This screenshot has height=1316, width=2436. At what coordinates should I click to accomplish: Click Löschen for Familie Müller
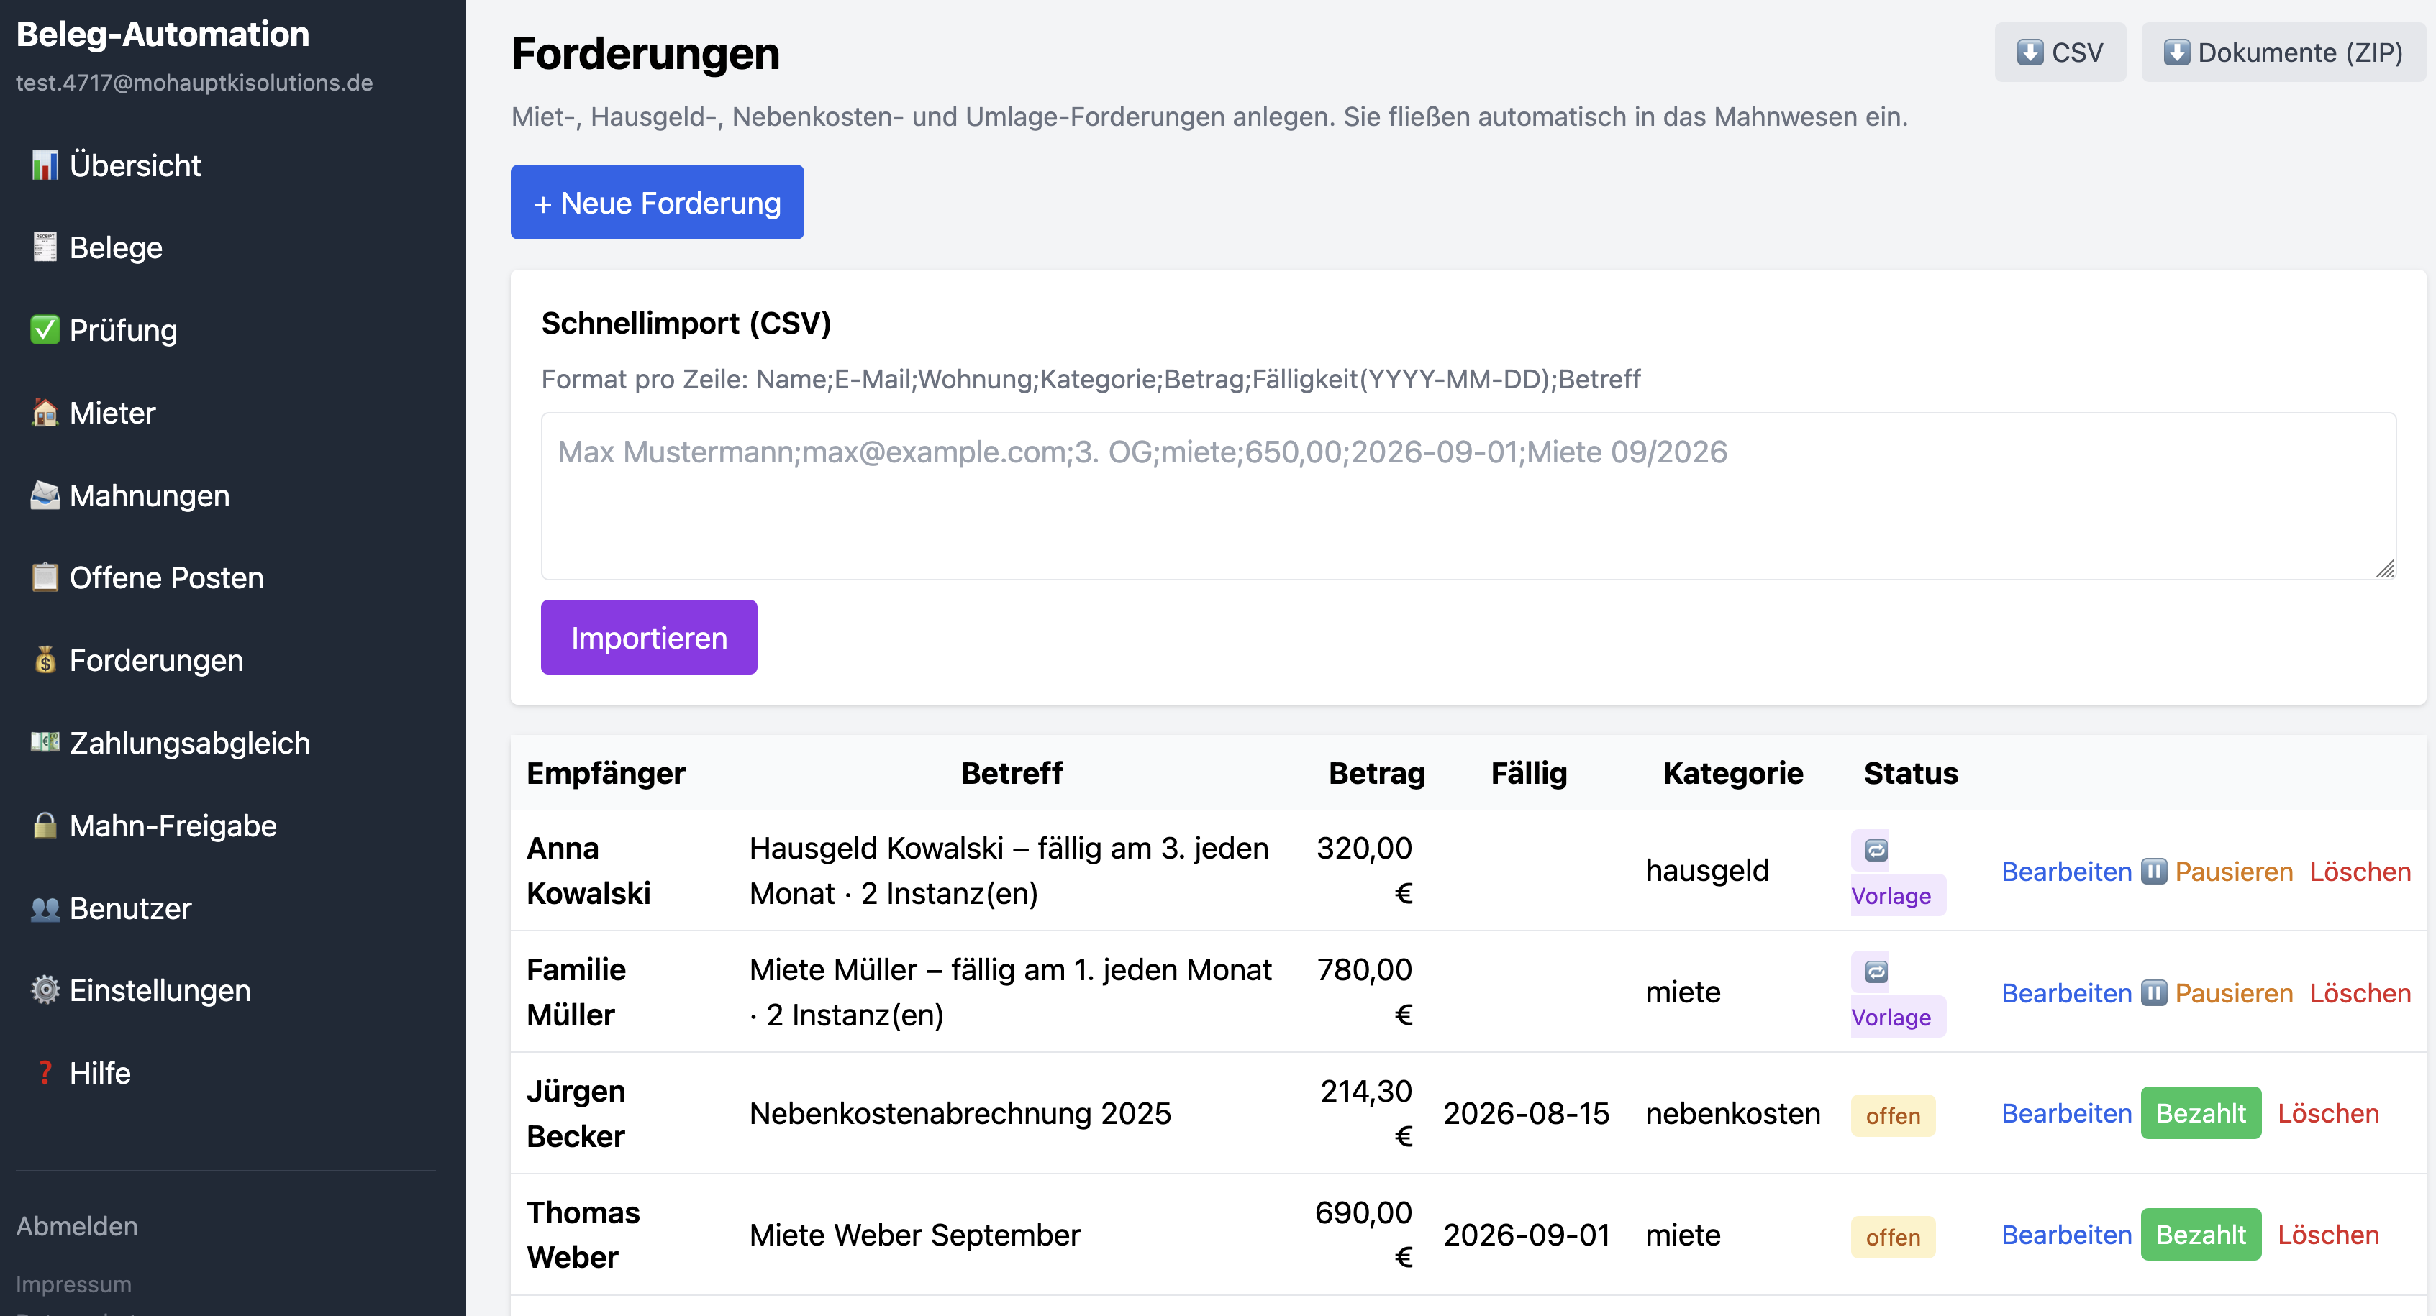(2360, 992)
